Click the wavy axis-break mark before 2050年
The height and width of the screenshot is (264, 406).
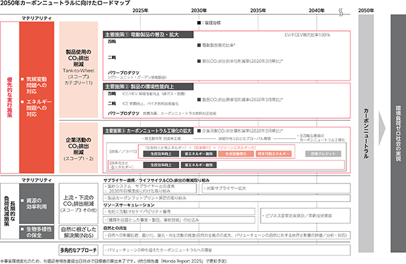[x=341, y=12]
